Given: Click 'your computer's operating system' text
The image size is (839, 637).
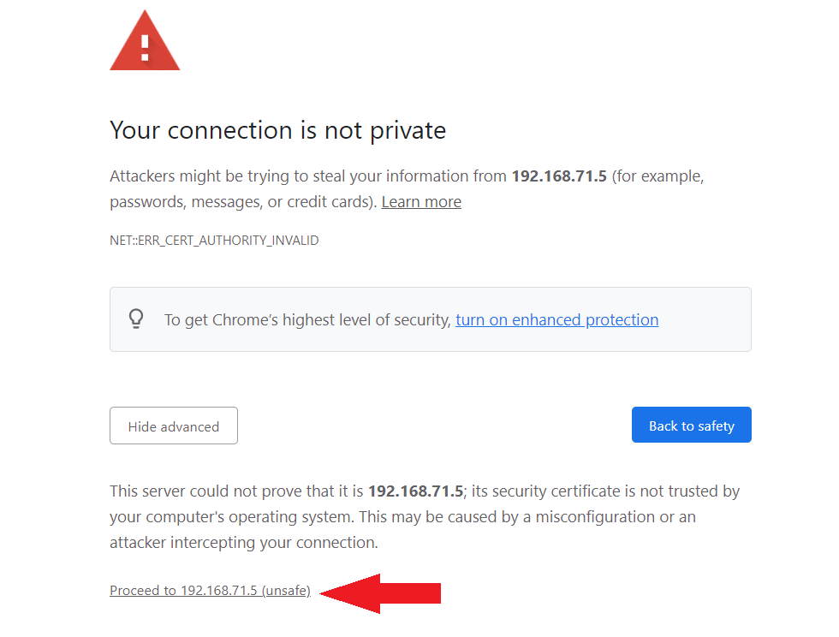Looking at the screenshot, I should [231, 516].
